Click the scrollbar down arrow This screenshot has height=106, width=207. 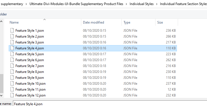1,95
